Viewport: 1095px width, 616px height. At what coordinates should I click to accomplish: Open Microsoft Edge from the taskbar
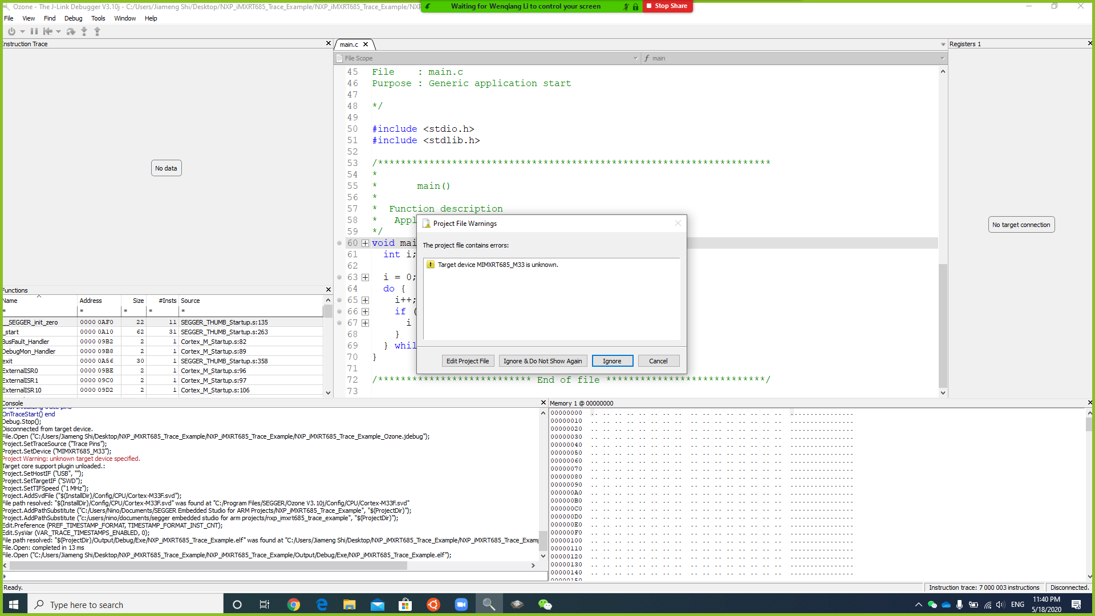tap(322, 605)
